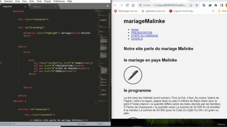227x127 pixels.
Task: Click 'le mariage en pays Malinke' heading
Action: 150,60
